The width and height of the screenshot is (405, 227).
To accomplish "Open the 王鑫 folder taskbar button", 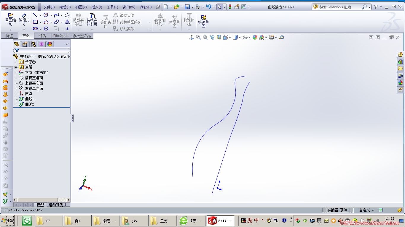I will [x=162, y=221].
